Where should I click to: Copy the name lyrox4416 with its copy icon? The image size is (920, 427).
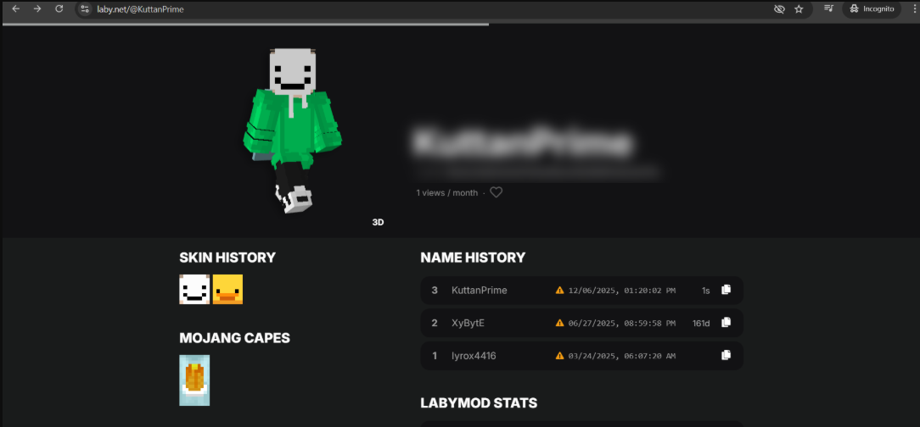click(x=726, y=355)
